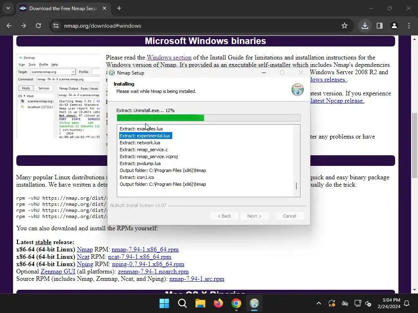This screenshot has height=313, width=418.
Task: Open site information icon in address bar
Action: coord(56,26)
